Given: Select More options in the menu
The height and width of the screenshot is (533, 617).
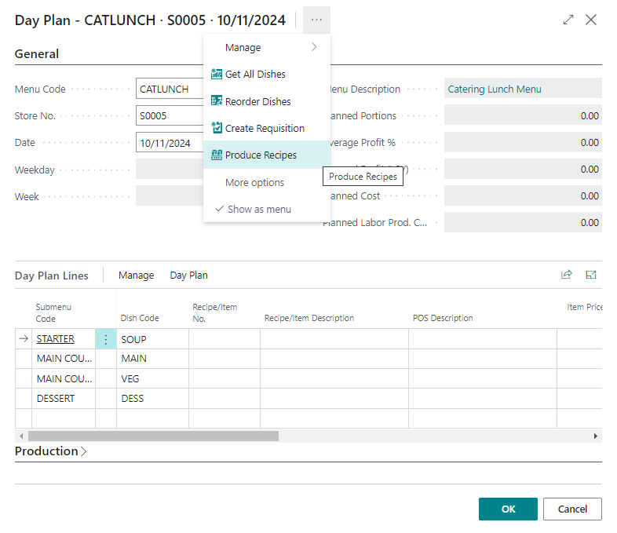Looking at the screenshot, I should 254,183.
